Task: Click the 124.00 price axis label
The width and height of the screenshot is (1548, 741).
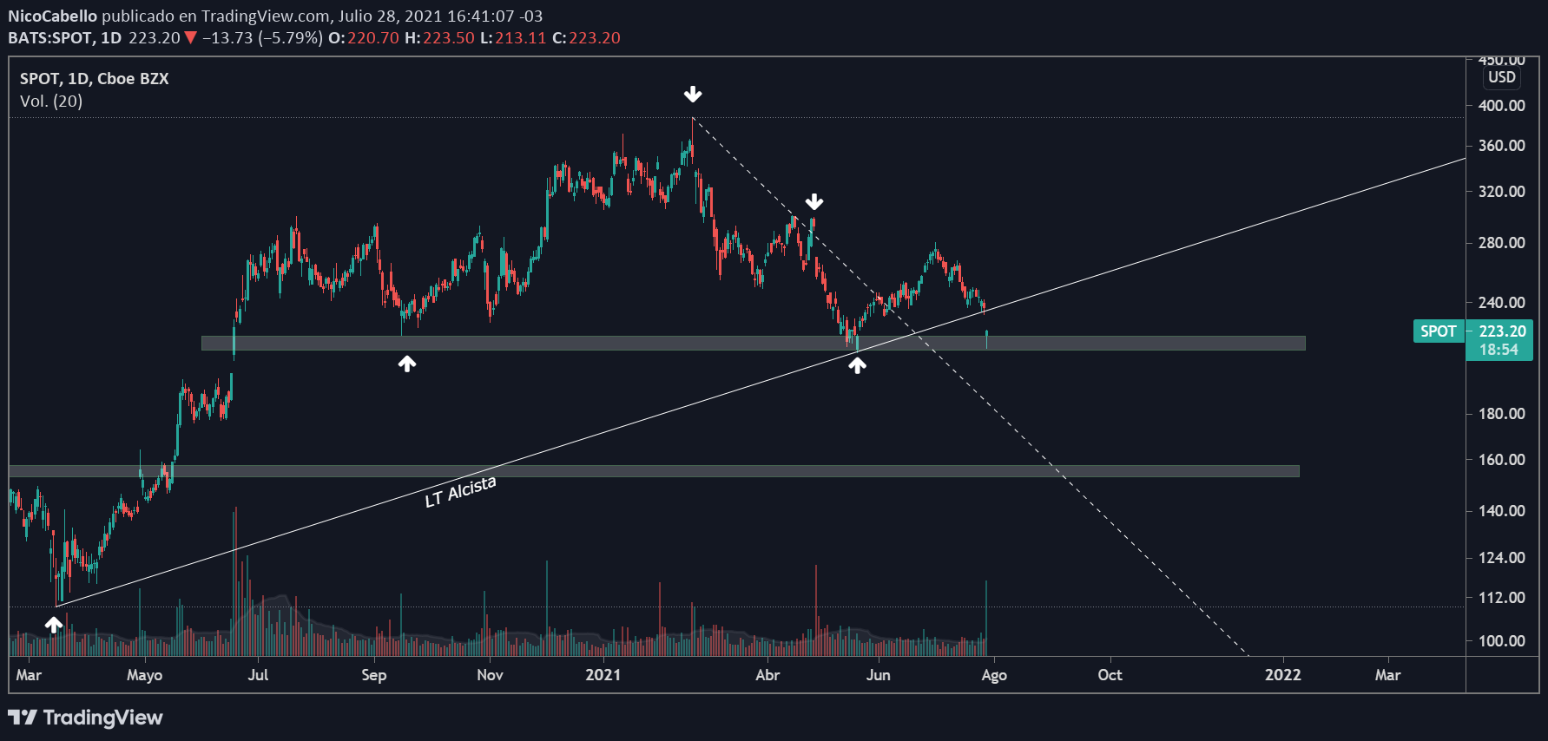Action: coord(1501,557)
